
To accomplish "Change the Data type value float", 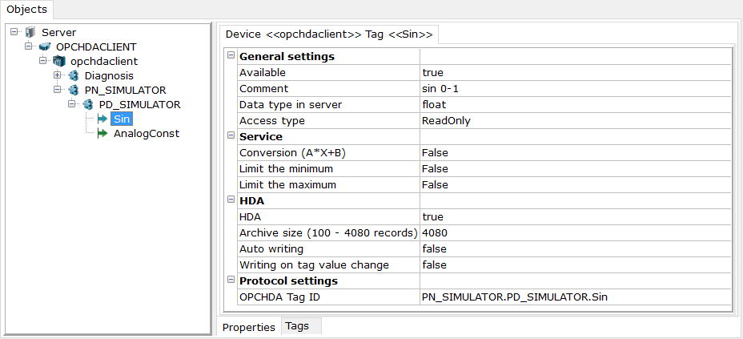I will tap(575, 105).
